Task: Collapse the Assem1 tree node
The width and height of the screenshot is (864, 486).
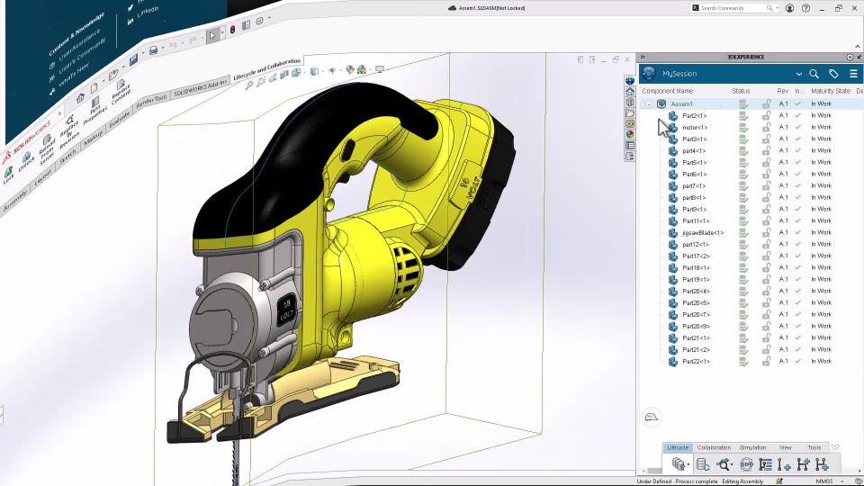Action: [x=649, y=104]
